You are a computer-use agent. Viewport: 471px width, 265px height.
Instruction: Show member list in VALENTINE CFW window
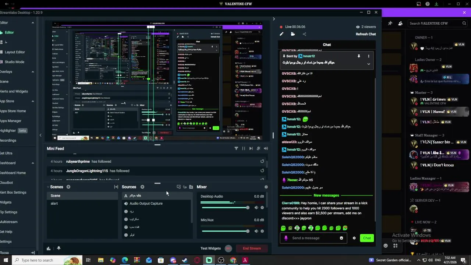400,23
